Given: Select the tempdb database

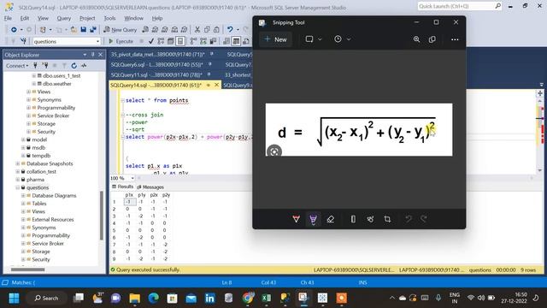Looking at the screenshot, I should 41,156.
